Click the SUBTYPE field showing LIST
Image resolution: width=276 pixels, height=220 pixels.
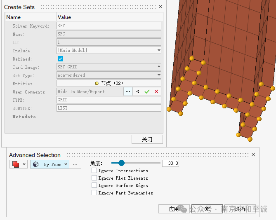click(109, 108)
